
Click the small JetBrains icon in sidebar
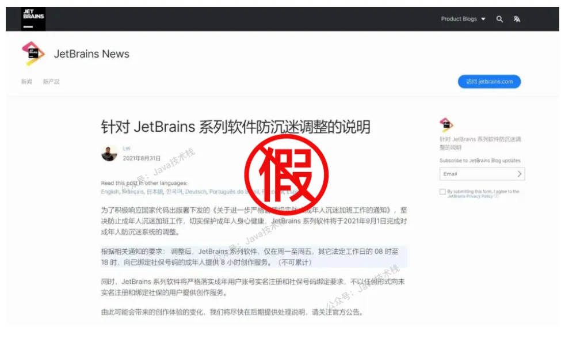[446, 125]
